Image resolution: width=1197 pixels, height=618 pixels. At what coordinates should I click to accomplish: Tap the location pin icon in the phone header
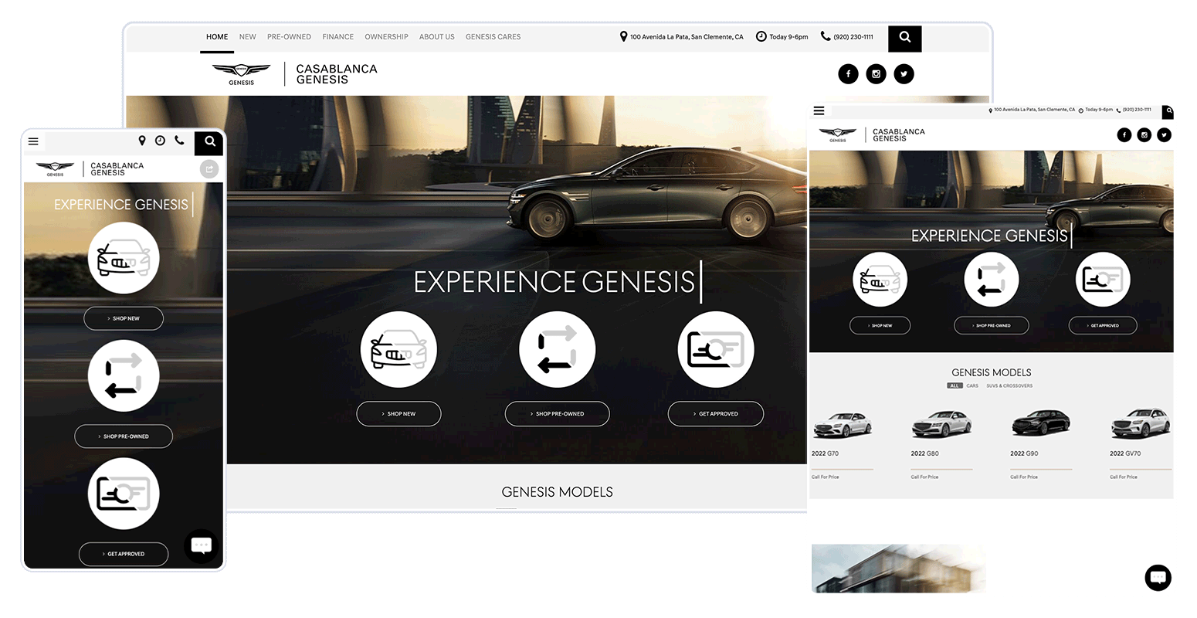tap(142, 141)
